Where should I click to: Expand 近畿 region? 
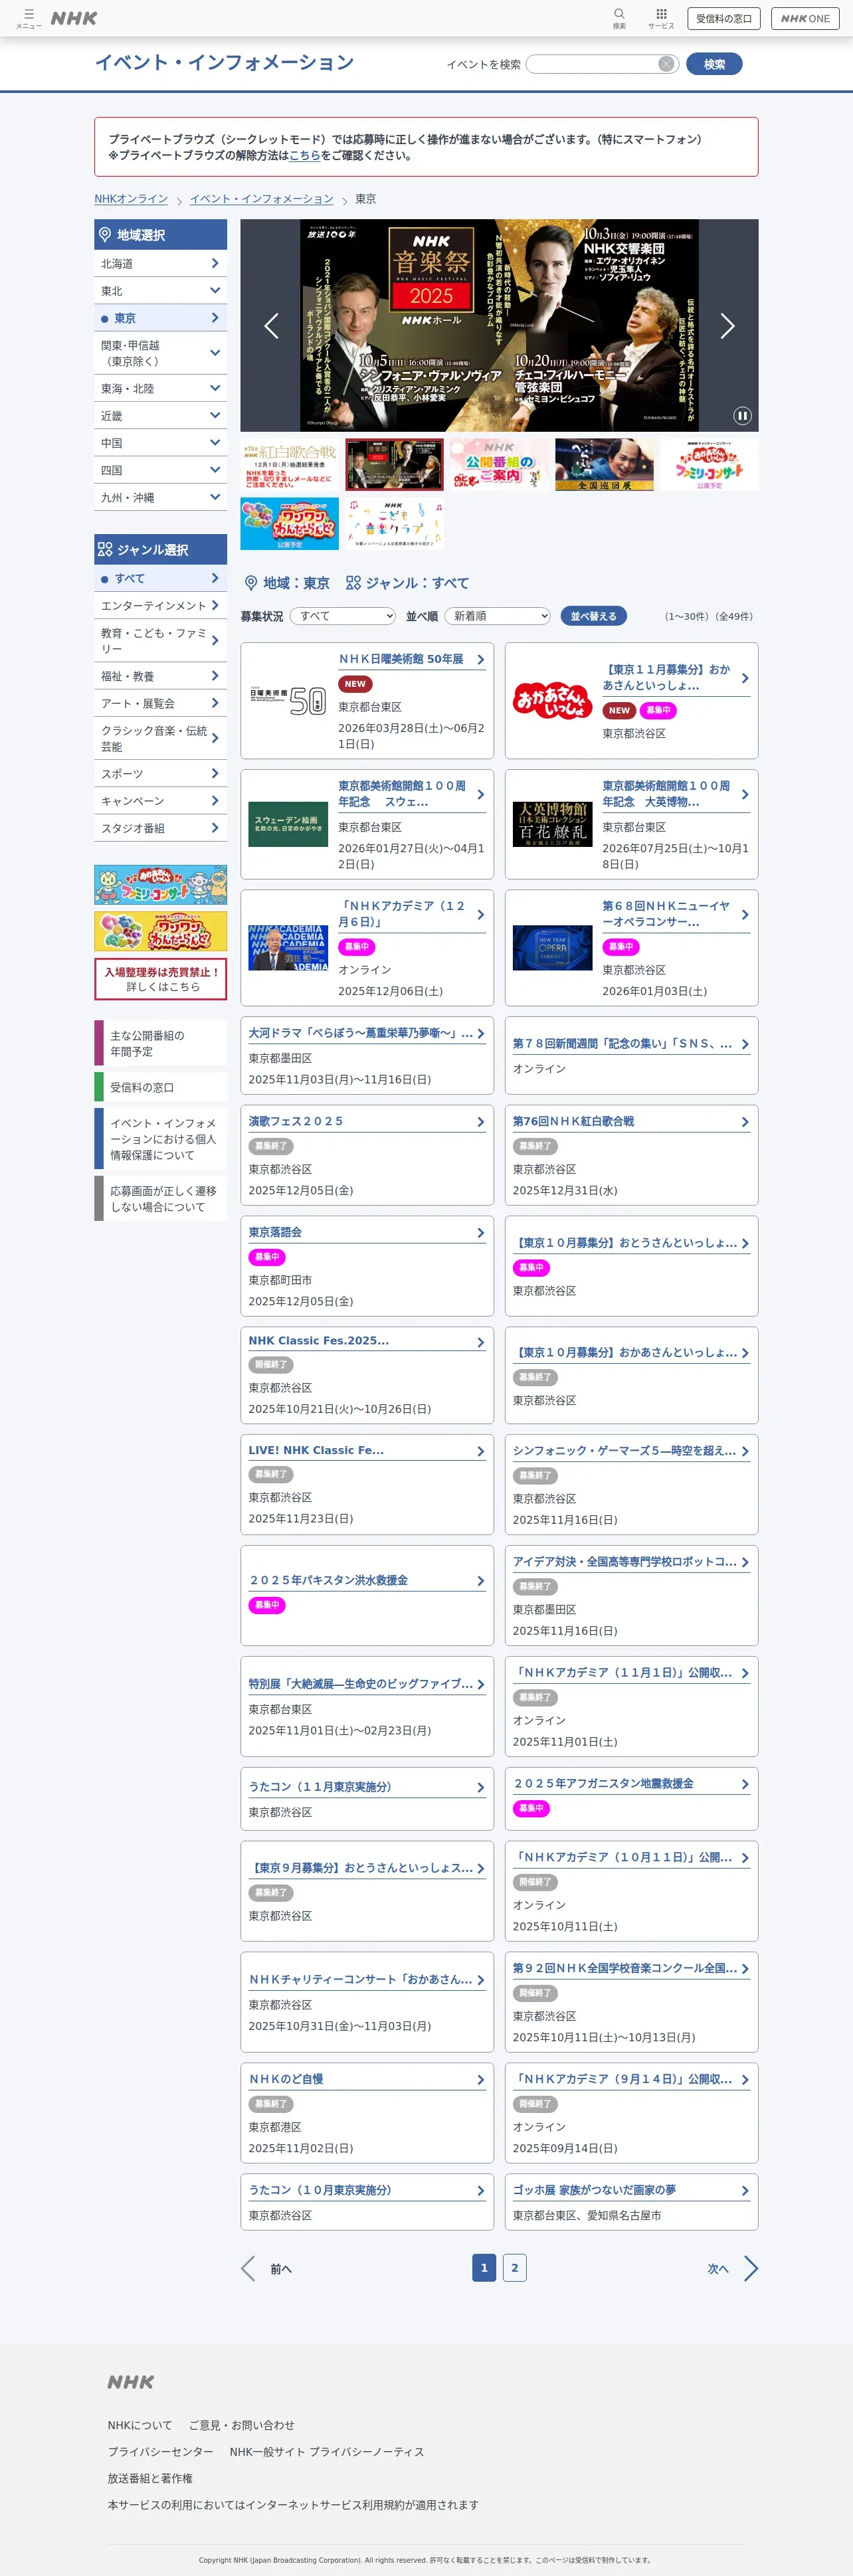coord(161,415)
